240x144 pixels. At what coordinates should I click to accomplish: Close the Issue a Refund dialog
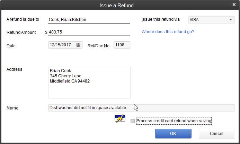[x=234, y=5]
